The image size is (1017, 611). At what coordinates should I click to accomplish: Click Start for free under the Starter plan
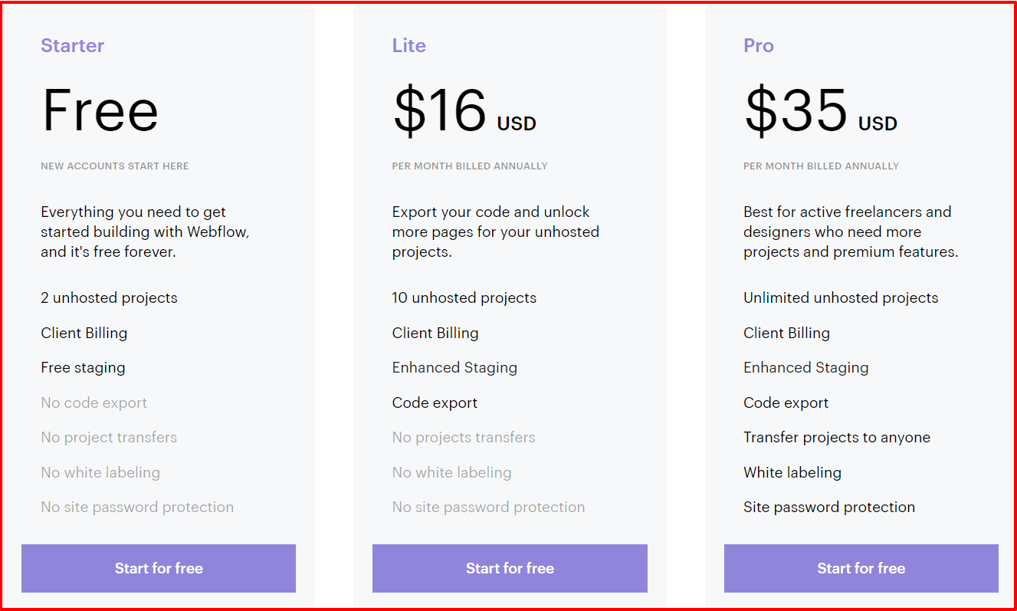[159, 568]
